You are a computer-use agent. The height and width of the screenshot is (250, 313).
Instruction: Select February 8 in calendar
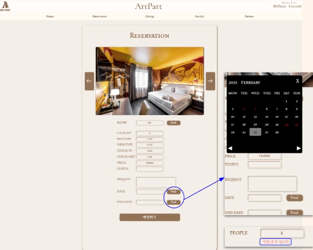click(286, 109)
